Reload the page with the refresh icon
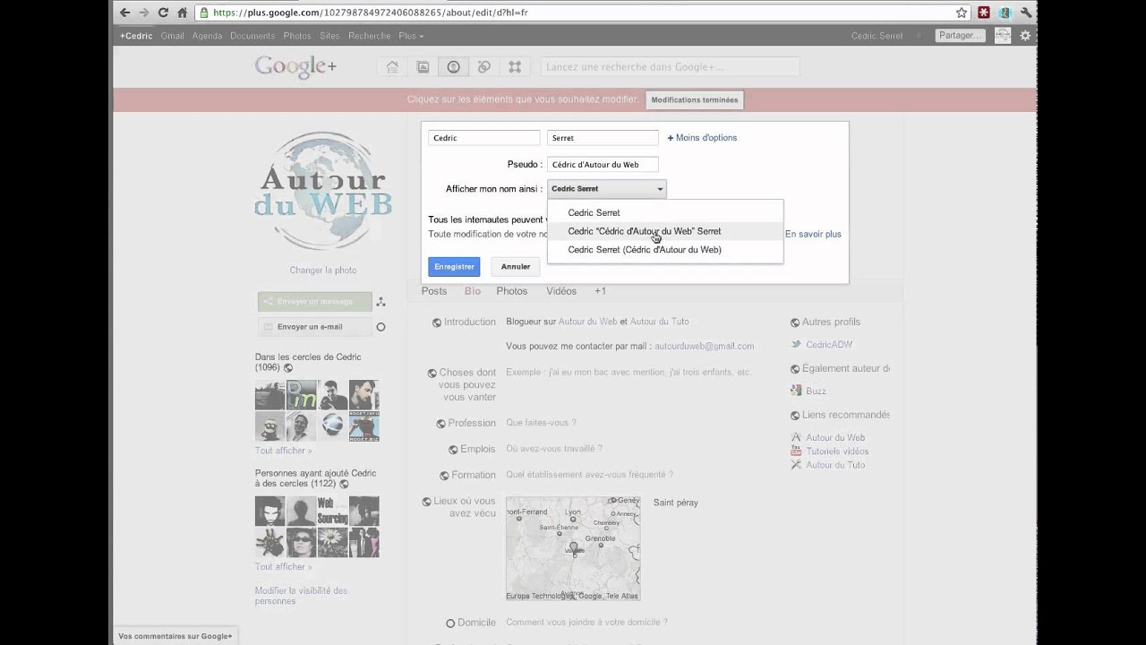The width and height of the screenshot is (1146, 645). (163, 13)
